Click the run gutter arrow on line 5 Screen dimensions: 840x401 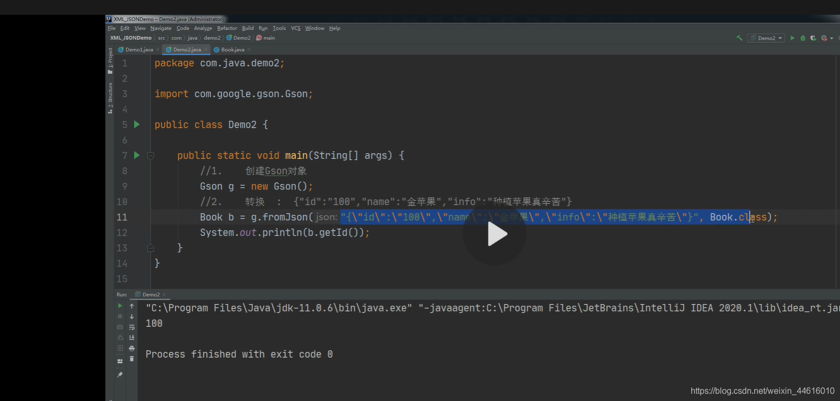click(137, 124)
